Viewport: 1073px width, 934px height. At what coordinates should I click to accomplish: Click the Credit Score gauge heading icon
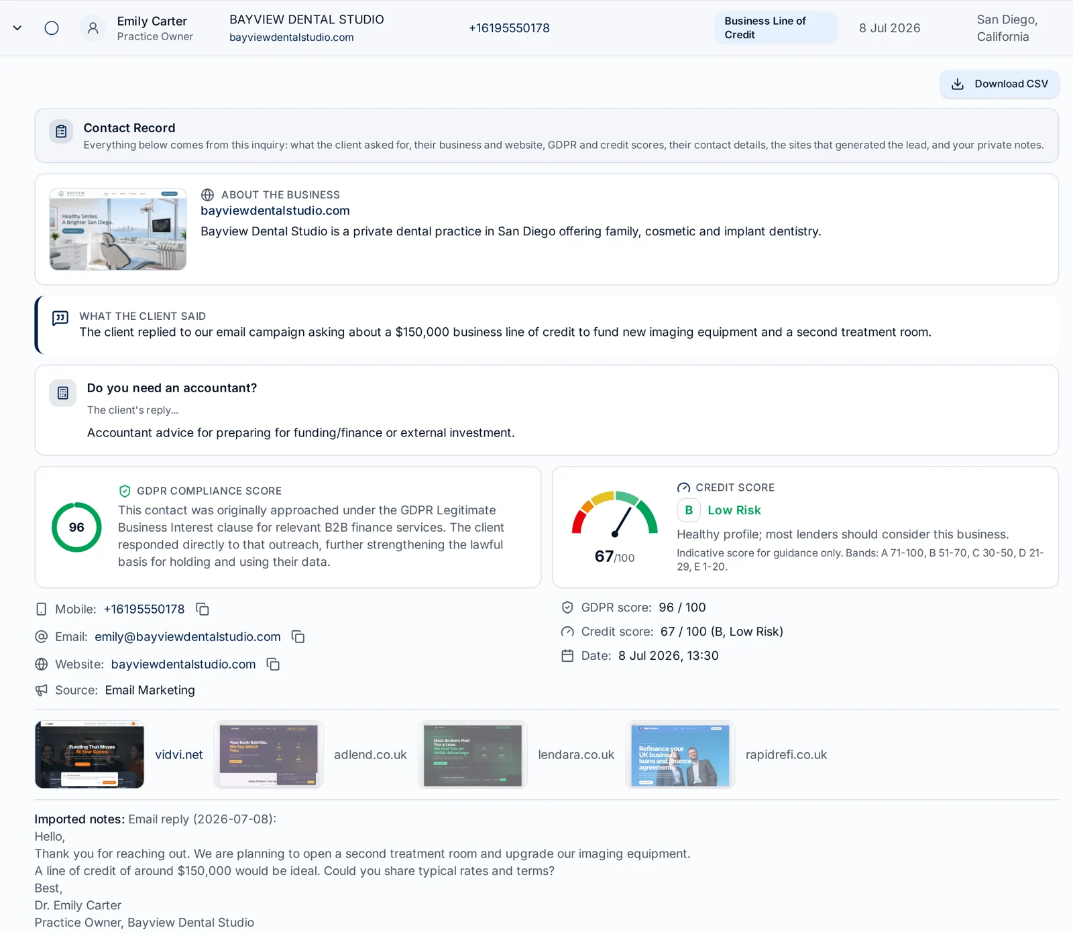[683, 487]
